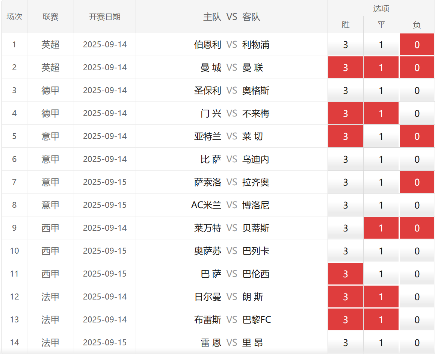Deselect loss (0) for 曼城 vs 曼联
Image resolution: width=435 pixels, height=354 pixels.
pyautogui.click(x=417, y=67)
